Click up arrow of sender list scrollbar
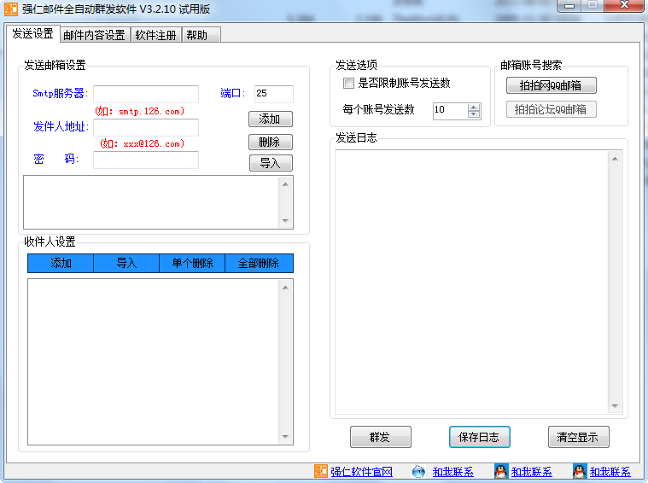 pos(285,184)
